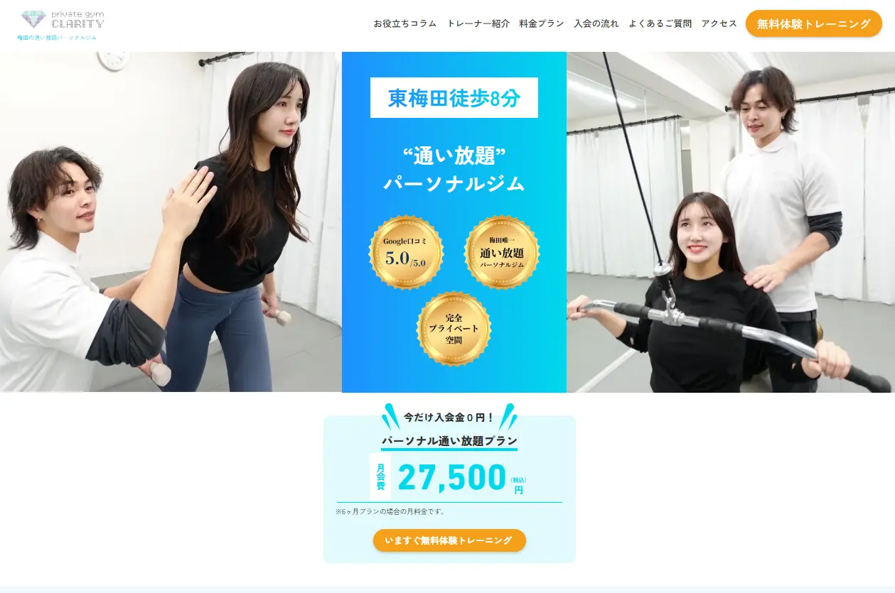Viewport: 895px width, 593px height.
Task: Click the 梅田唯一 通い放題 gold badge
Action: pos(502,252)
